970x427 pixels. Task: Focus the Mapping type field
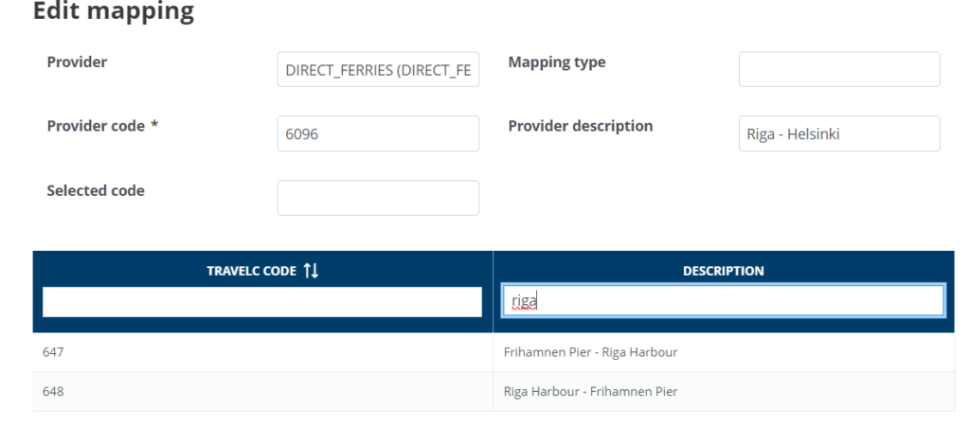(838, 69)
